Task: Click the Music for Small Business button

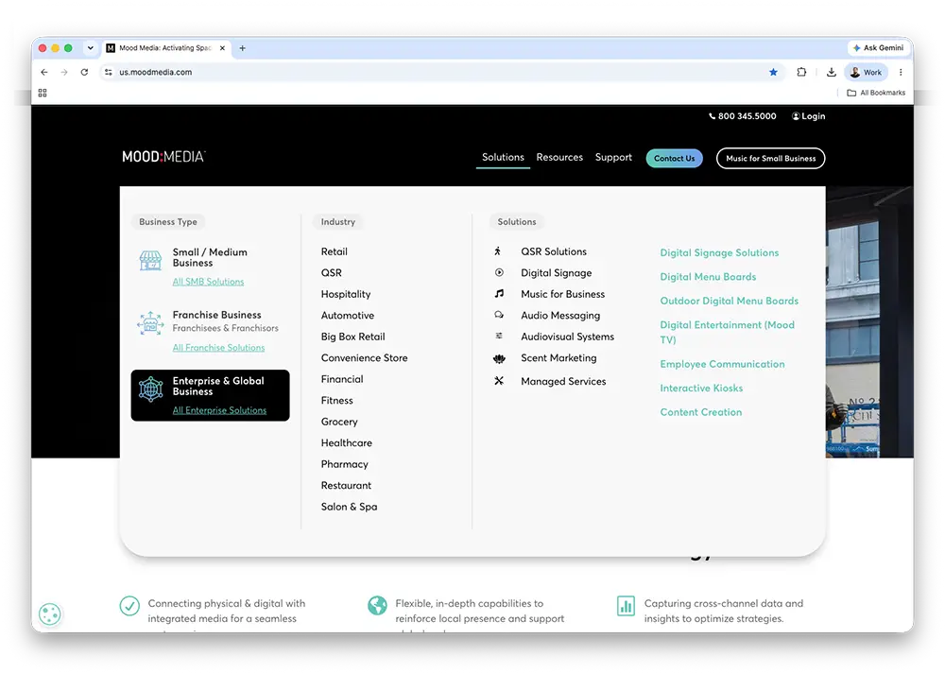Action: tap(770, 159)
